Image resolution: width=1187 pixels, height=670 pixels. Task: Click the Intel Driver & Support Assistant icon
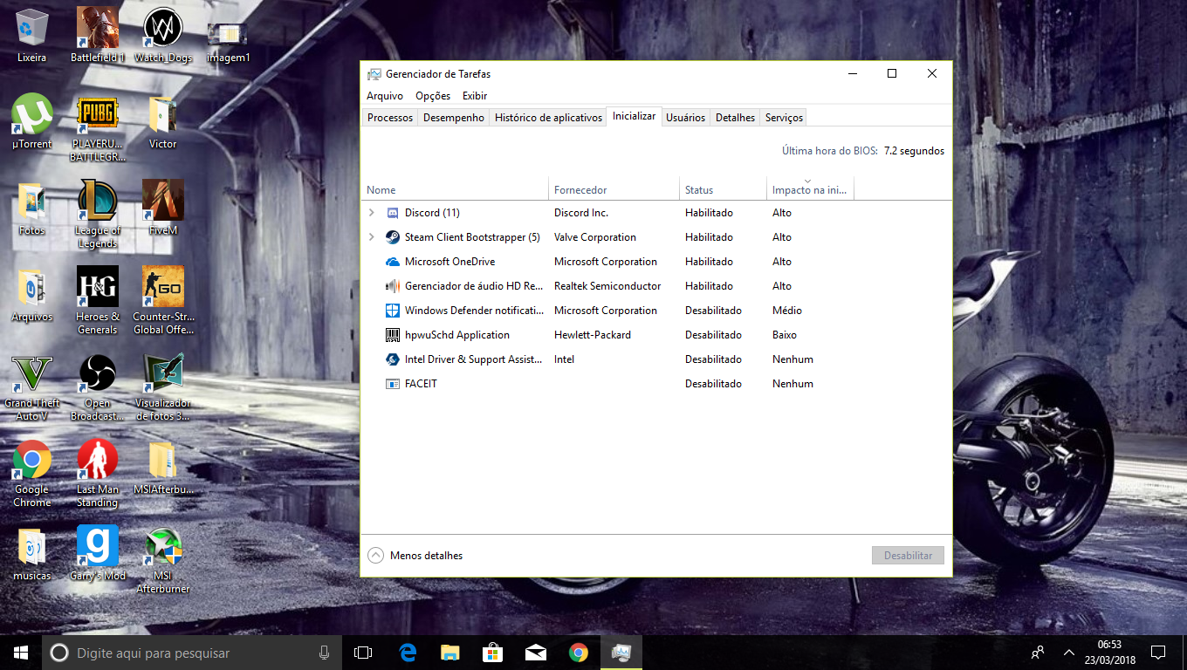[393, 359]
